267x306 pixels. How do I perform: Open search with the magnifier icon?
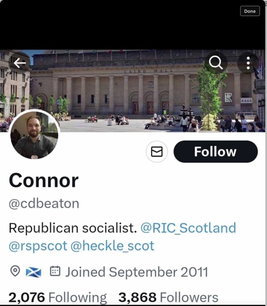click(x=216, y=63)
